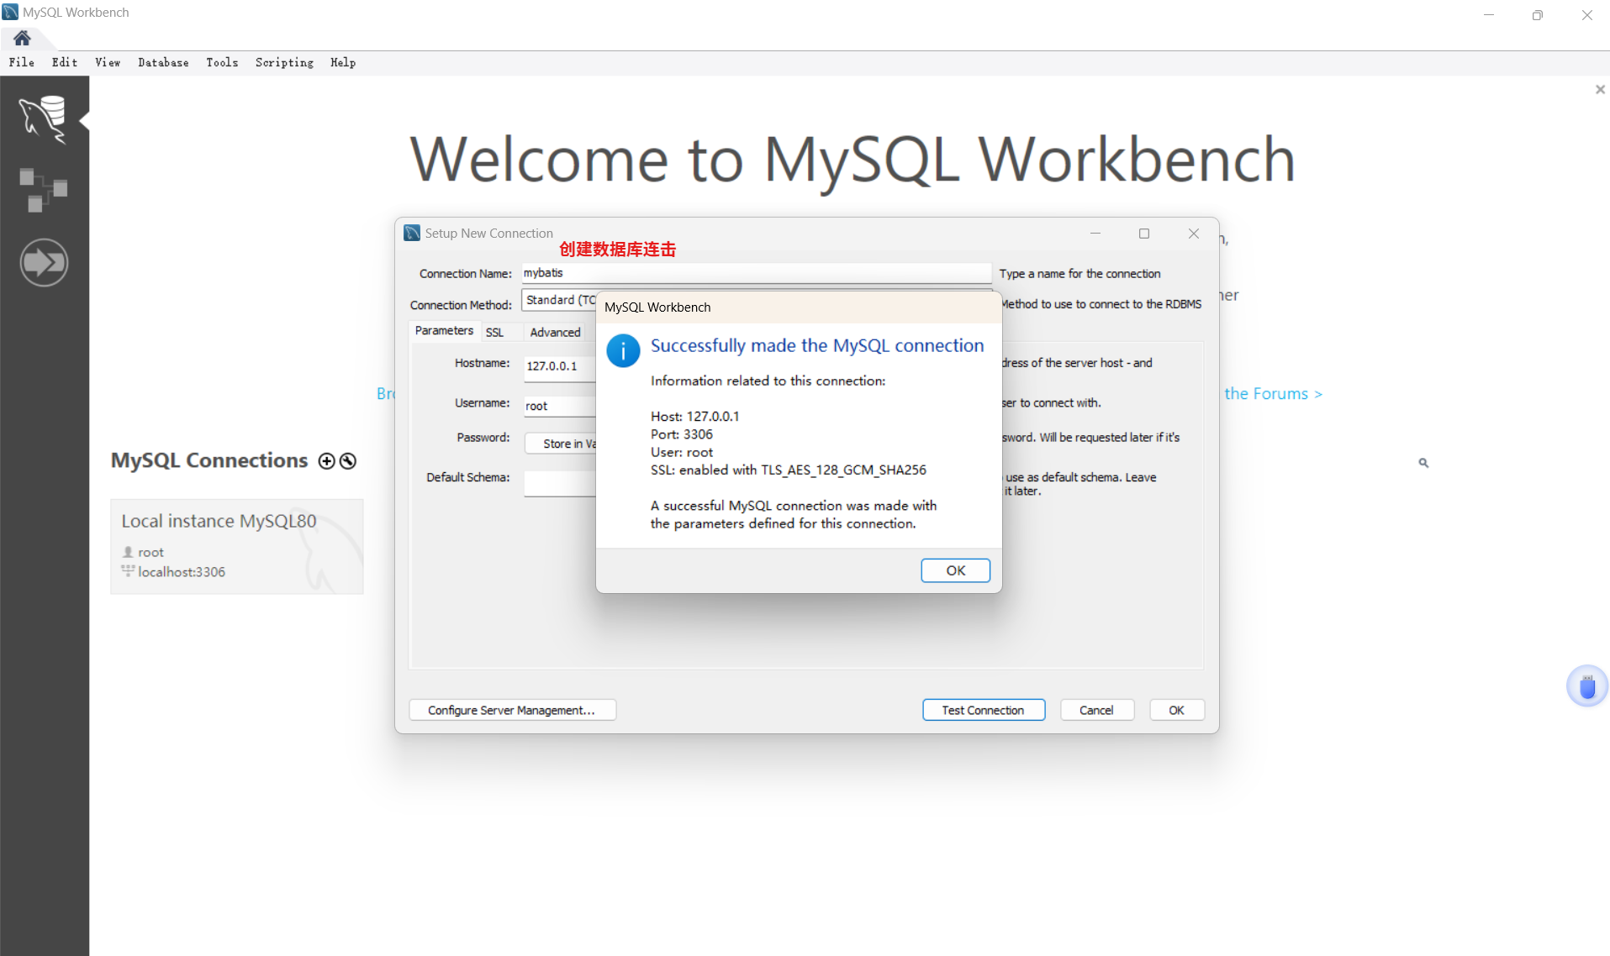Image resolution: width=1610 pixels, height=956 pixels.
Task: Open the Local instance MySQL80 connection tile
Action: [237, 547]
